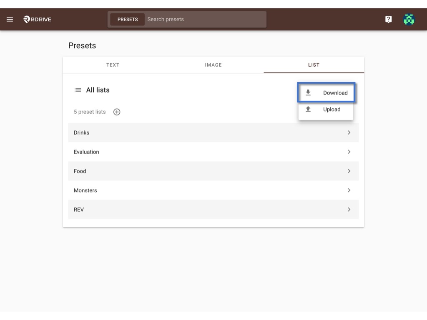Open the user avatar profile
The height and width of the screenshot is (320, 427).
409,19
